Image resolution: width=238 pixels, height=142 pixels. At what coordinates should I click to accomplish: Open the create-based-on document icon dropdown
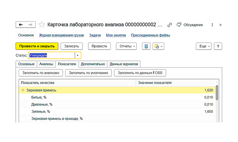[x=158, y=46]
